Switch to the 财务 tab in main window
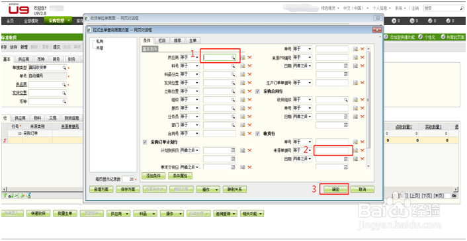The height and width of the screenshot is (241, 467). point(71,60)
